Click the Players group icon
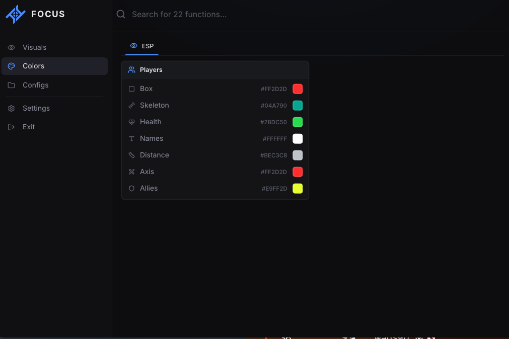Viewport: 509px width, 339px height. (131, 70)
